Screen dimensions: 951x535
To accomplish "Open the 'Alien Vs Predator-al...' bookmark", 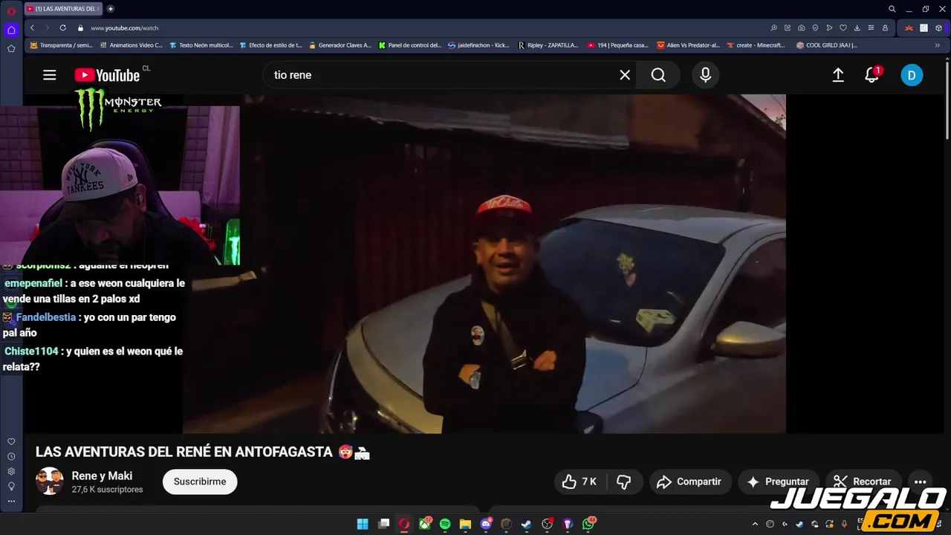I will coord(689,45).
